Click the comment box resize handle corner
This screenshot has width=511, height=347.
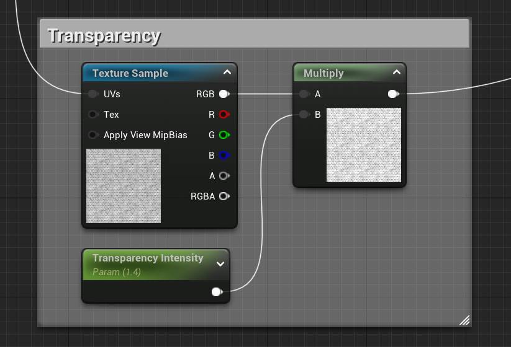pyautogui.click(x=464, y=320)
